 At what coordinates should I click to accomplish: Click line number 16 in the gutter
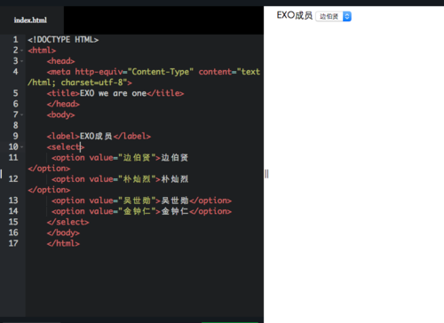[13, 232]
